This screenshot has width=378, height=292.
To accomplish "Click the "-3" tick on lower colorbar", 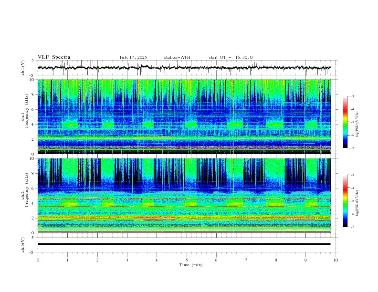I will click(x=352, y=175).
